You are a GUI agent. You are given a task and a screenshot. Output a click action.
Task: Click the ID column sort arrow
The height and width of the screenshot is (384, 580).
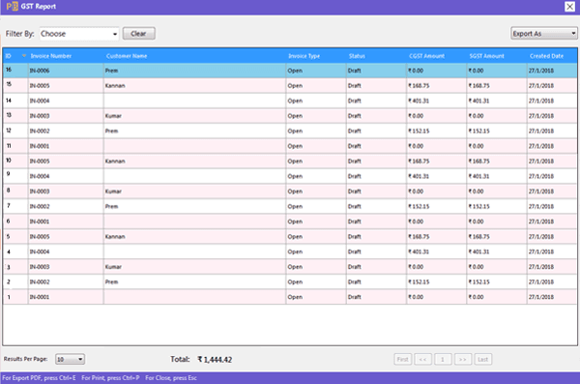pyautogui.click(x=24, y=56)
